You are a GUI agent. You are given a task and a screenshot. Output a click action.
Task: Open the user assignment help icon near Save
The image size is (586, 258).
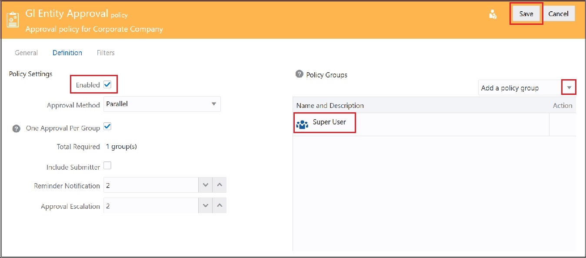point(493,13)
